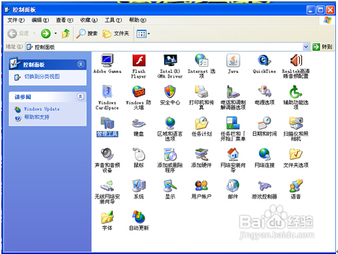338x254 pixels.
Task: Click the 搜索 toolbar button
Action: 87,33
